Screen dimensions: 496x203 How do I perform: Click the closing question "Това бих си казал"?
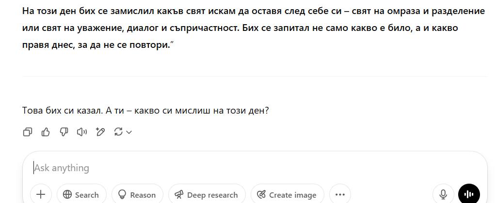[x=145, y=110]
